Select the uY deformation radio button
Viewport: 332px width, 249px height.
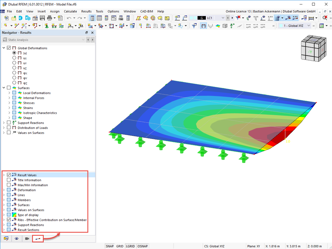(14, 63)
